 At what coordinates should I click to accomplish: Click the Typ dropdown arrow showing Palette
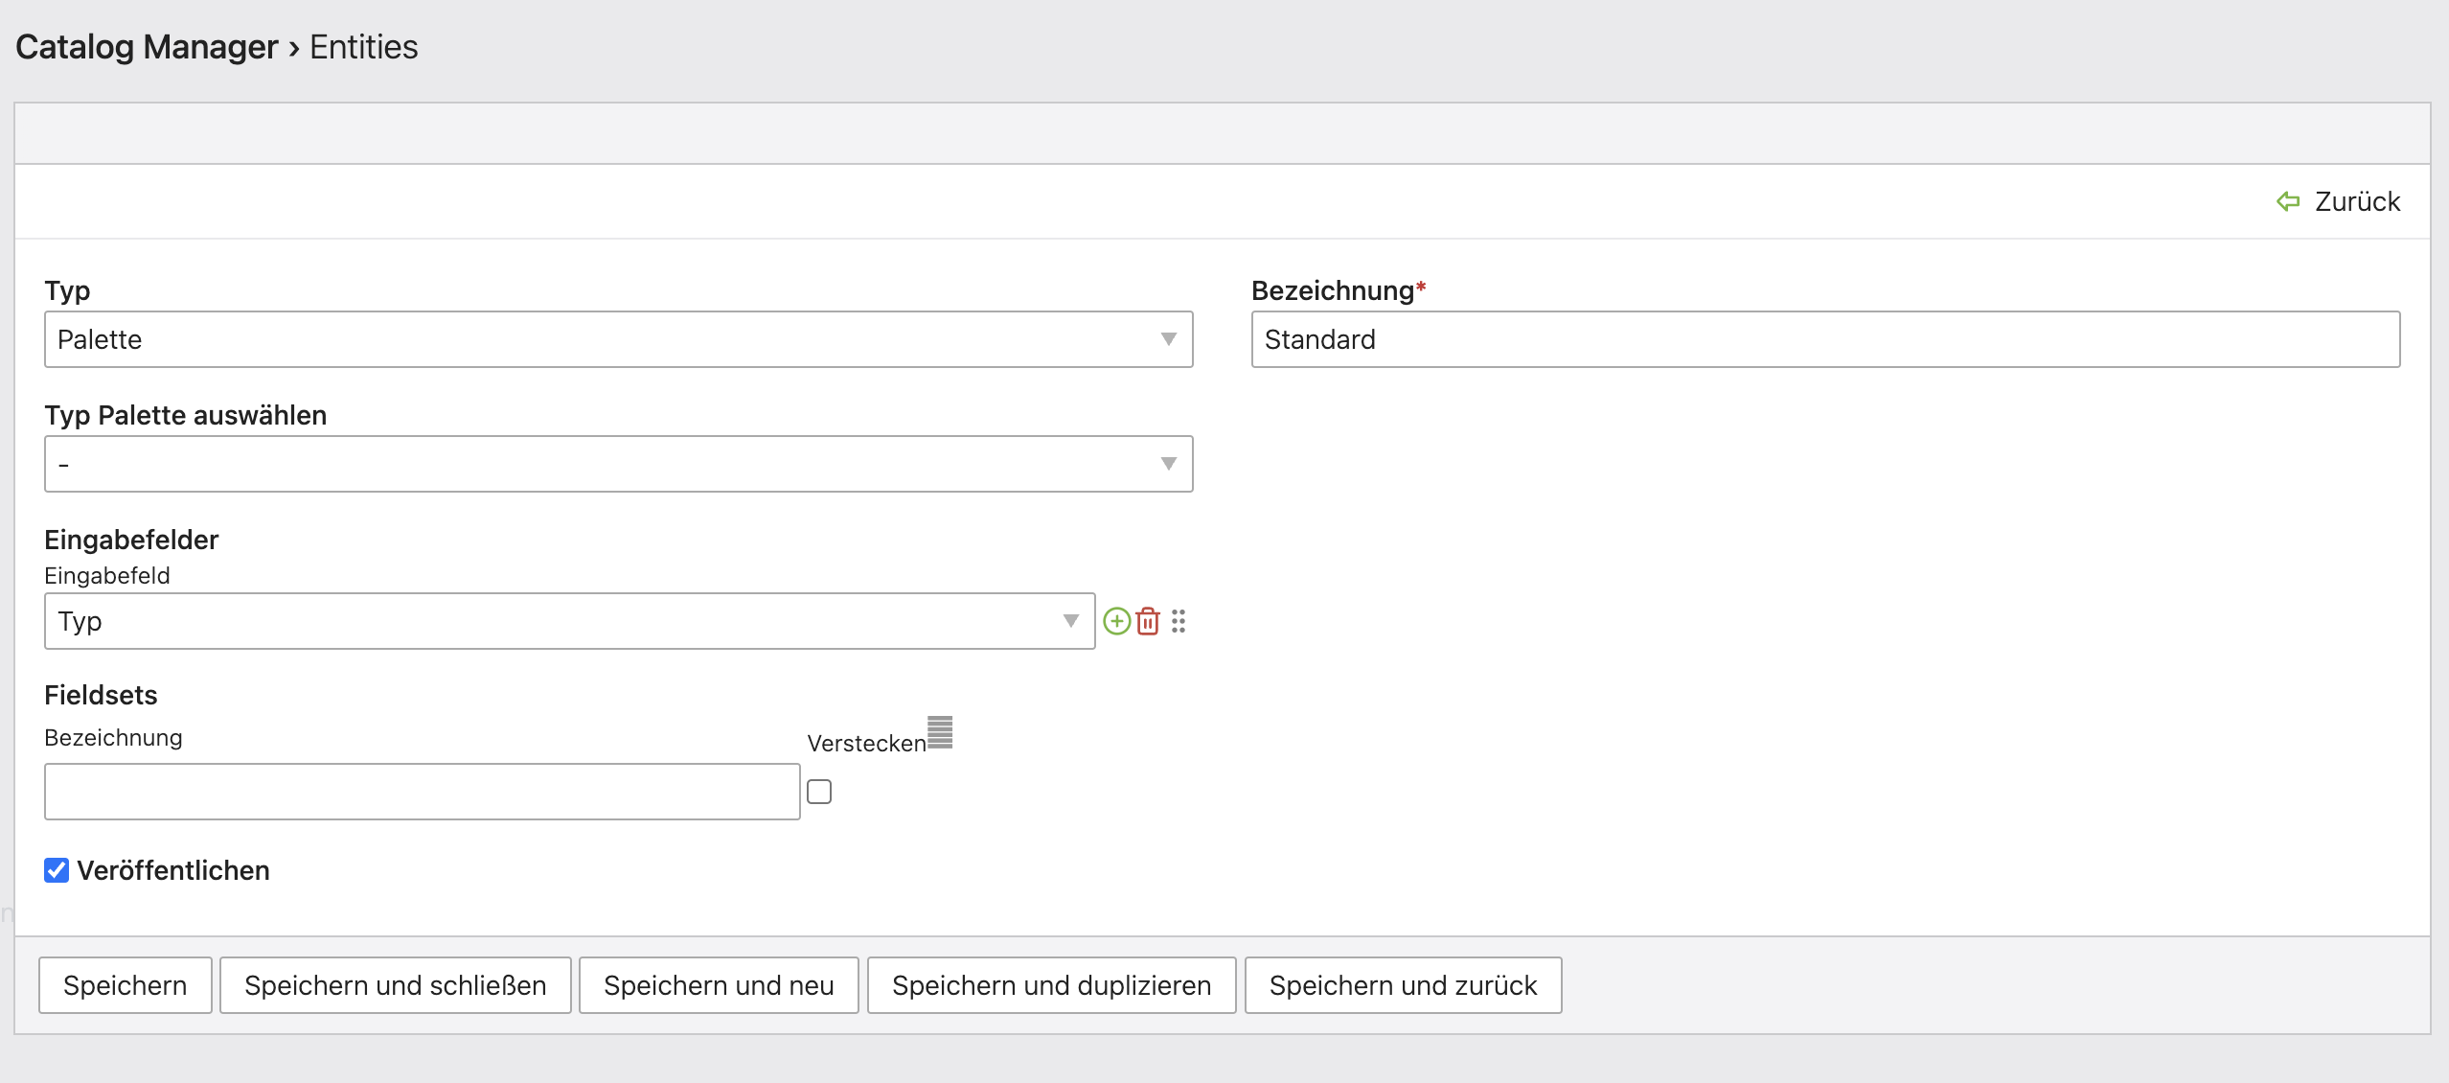click(x=1168, y=339)
